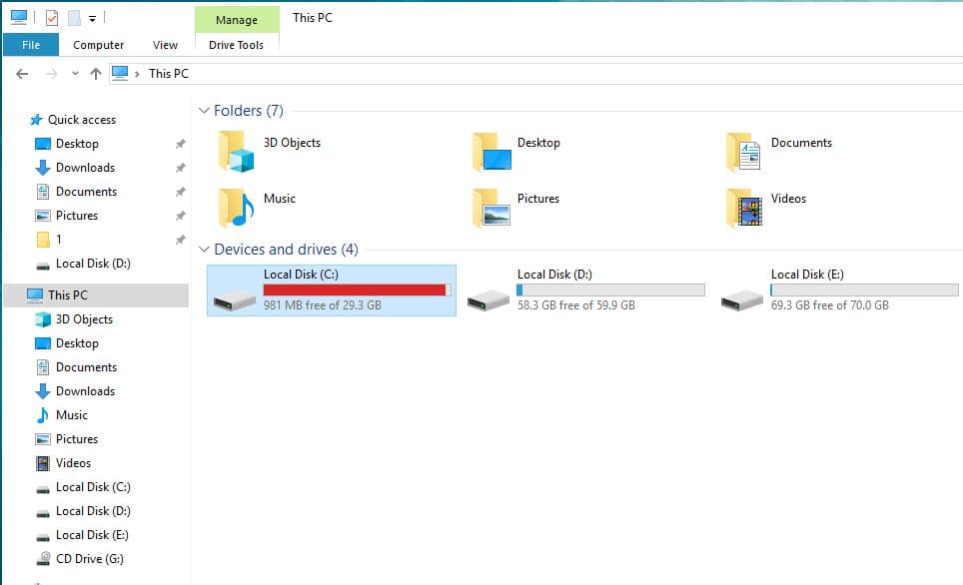The image size is (963, 585).
Task: Click '58.3 GB free of 59.9 GB' text
Action: [x=576, y=305]
